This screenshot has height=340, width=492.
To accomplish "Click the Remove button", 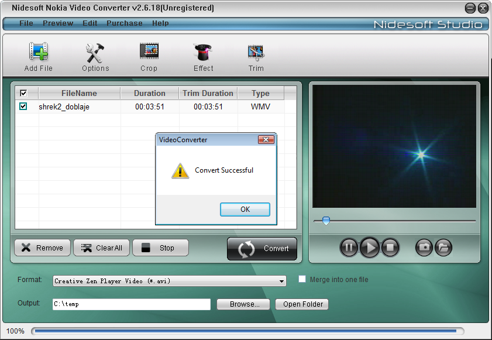I will pyautogui.click(x=42, y=248).
